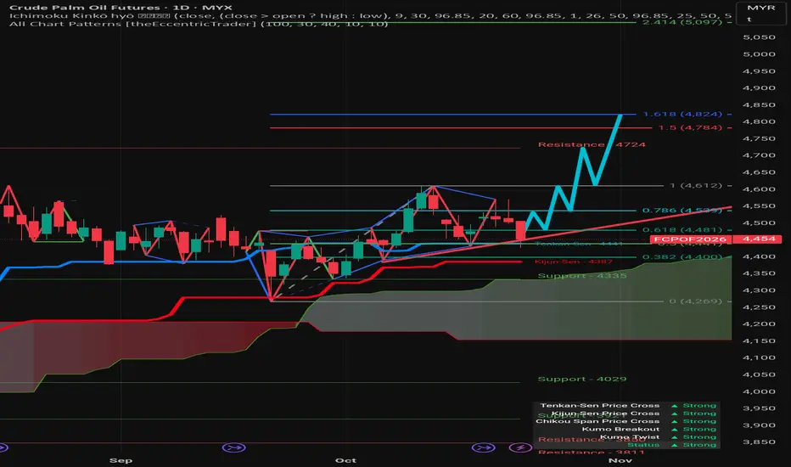
Task: Click the green Status label in table
Action: point(643,445)
